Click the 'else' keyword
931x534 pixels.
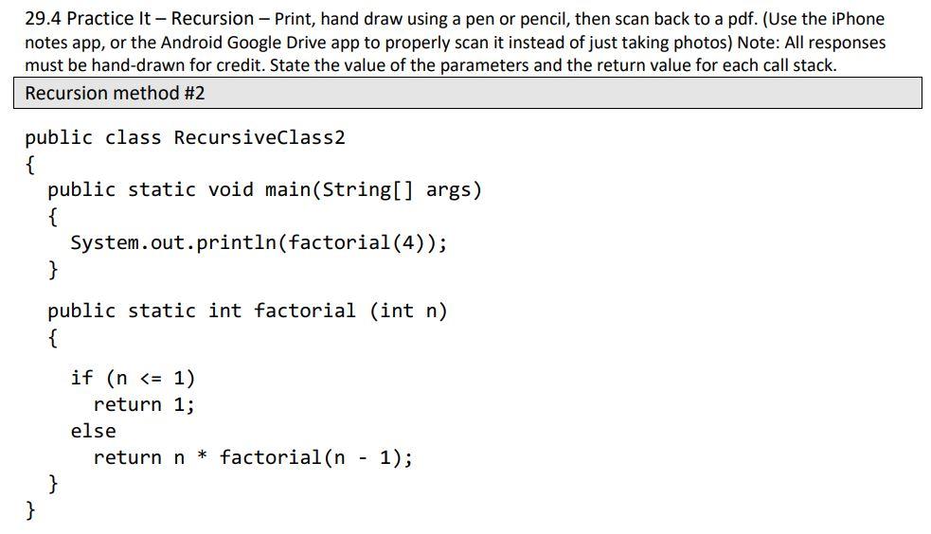click(93, 431)
